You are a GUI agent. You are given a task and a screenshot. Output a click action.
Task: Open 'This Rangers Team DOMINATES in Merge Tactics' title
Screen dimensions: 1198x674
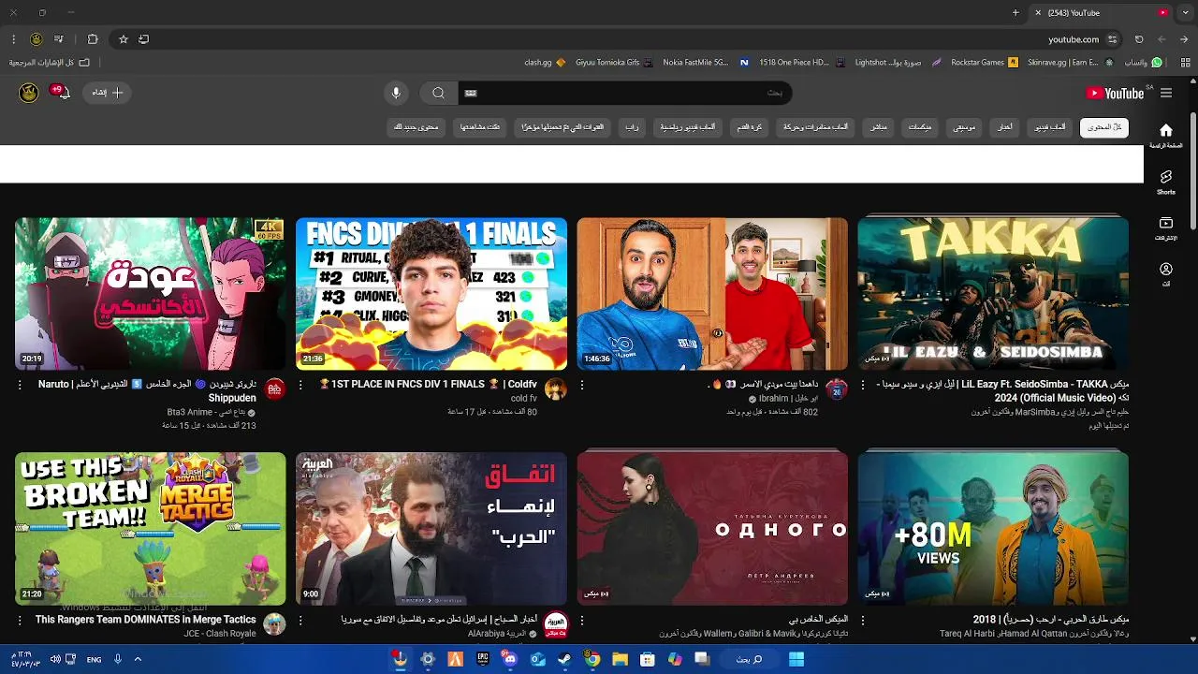click(x=146, y=620)
